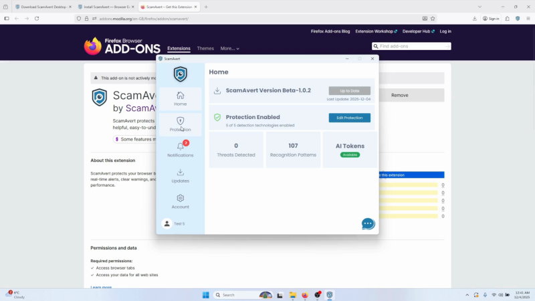535x301 pixels.
Task: Click the AI Tokens Available badge
Action: point(350,155)
